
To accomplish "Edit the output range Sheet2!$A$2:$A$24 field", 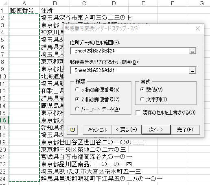I will pos(130,70).
